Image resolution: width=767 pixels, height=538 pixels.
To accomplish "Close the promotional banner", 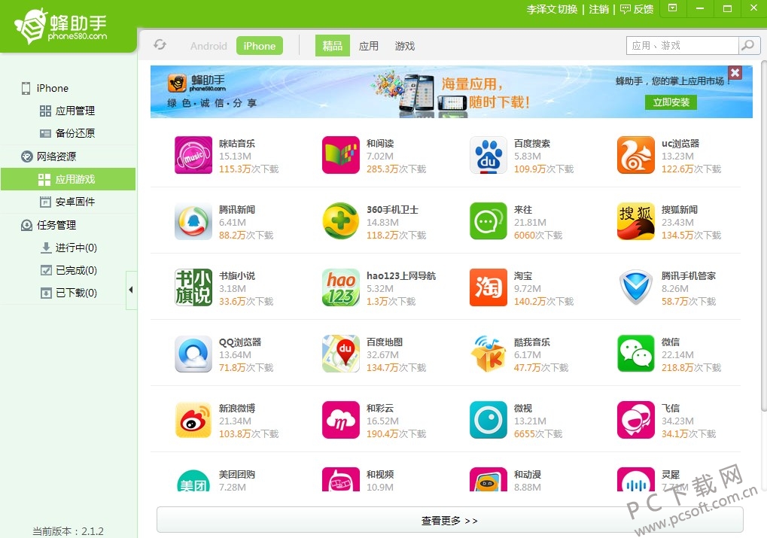I will [735, 72].
